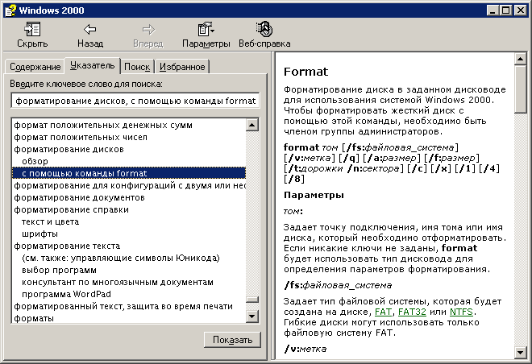This screenshot has height=364, width=532.
Task: Click the index list scrollbar thumb
Action: (x=252, y=300)
